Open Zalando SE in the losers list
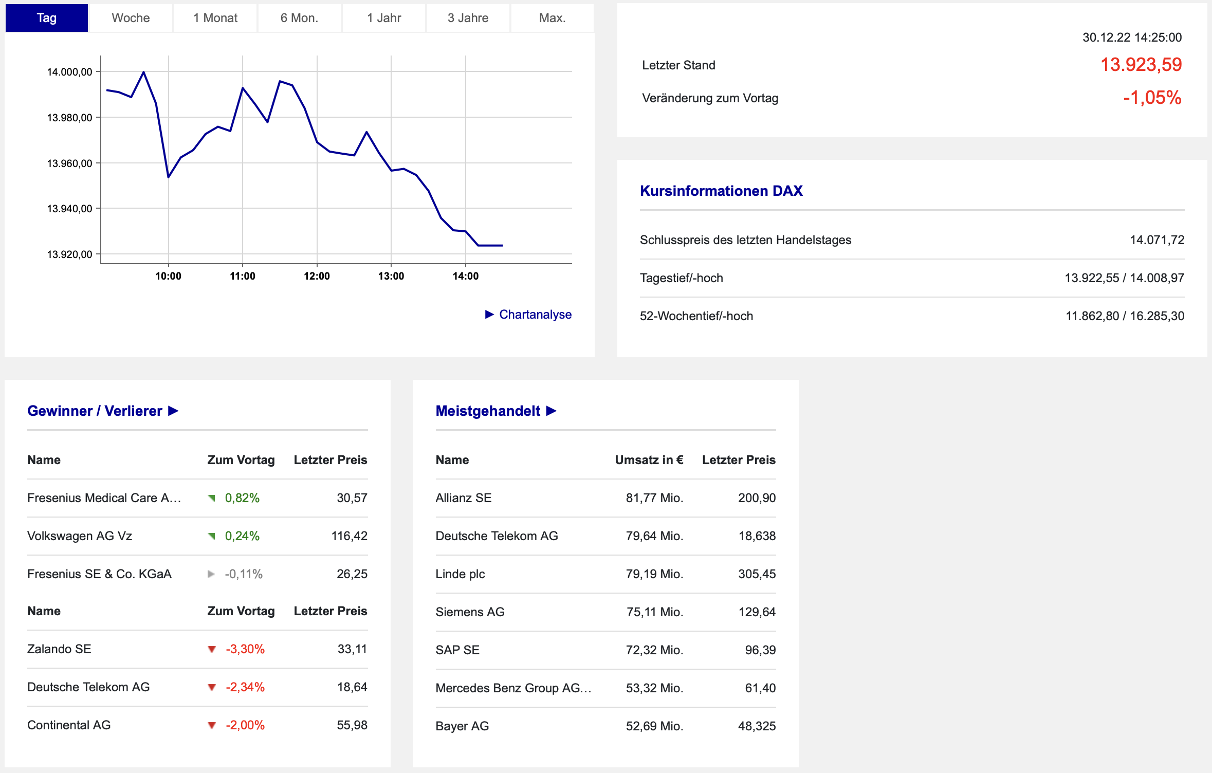This screenshot has height=773, width=1212. pos(59,649)
